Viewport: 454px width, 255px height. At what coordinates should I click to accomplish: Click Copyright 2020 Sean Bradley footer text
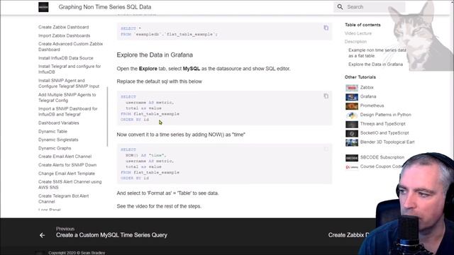(x=77, y=253)
